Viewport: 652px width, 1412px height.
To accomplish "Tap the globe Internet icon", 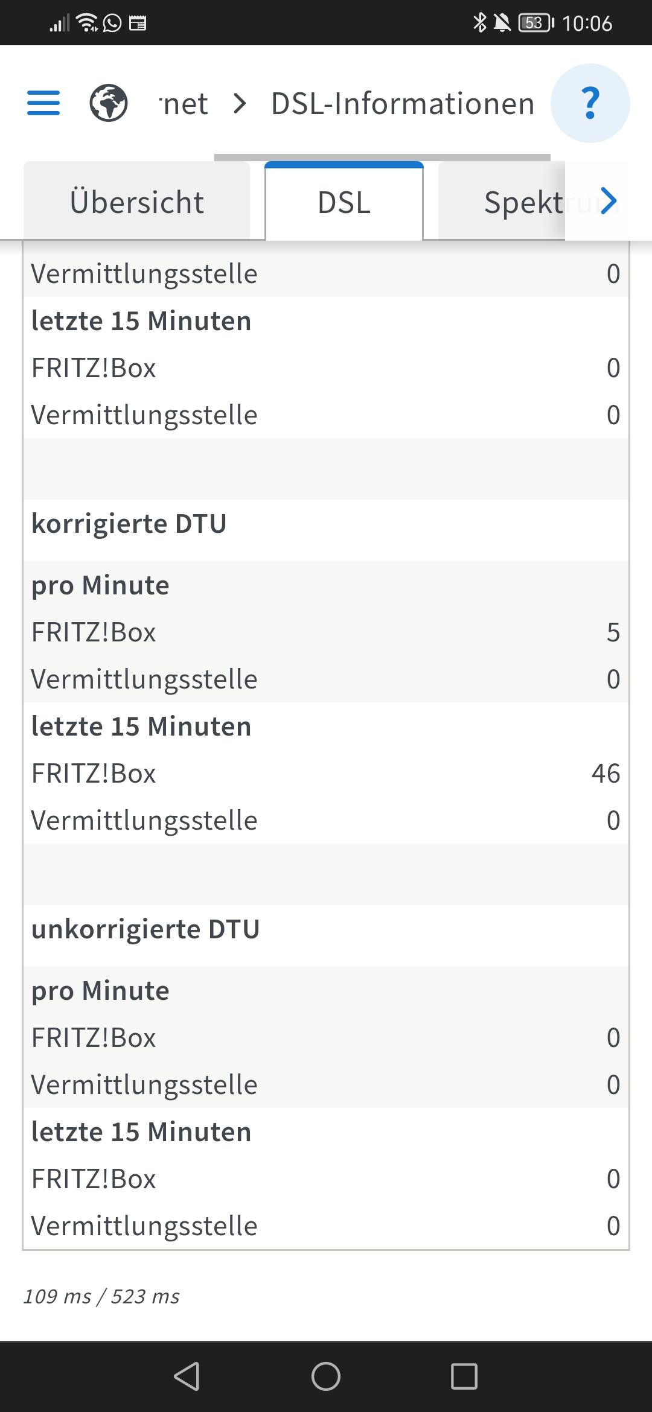I will (x=109, y=103).
